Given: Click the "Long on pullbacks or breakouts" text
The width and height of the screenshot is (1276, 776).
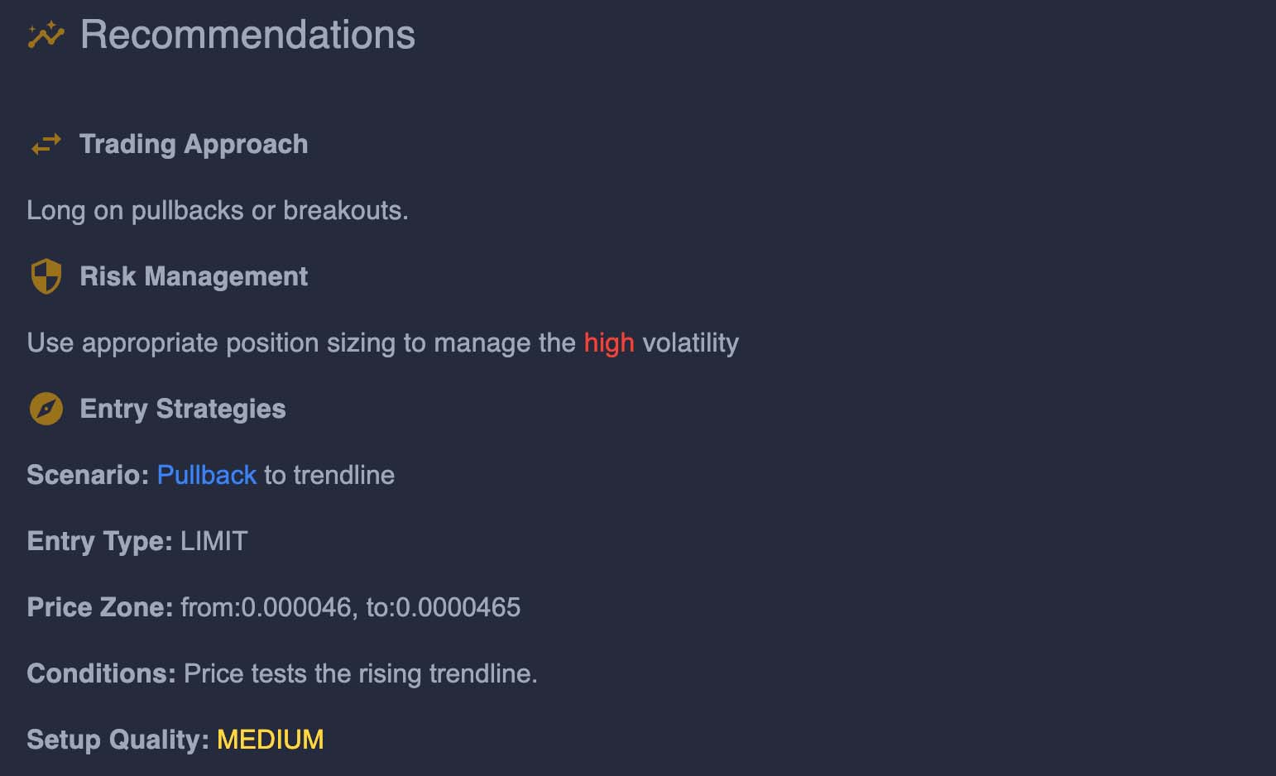Looking at the screenshot, I should 218,210.
